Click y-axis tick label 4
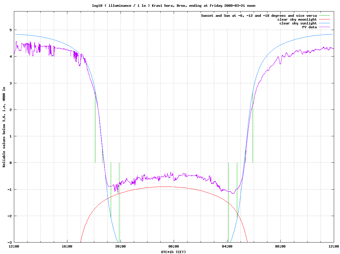The image size is (340, 254). click(x=11, y=57)
